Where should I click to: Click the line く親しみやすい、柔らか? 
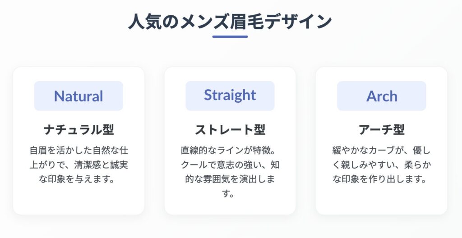382,165
